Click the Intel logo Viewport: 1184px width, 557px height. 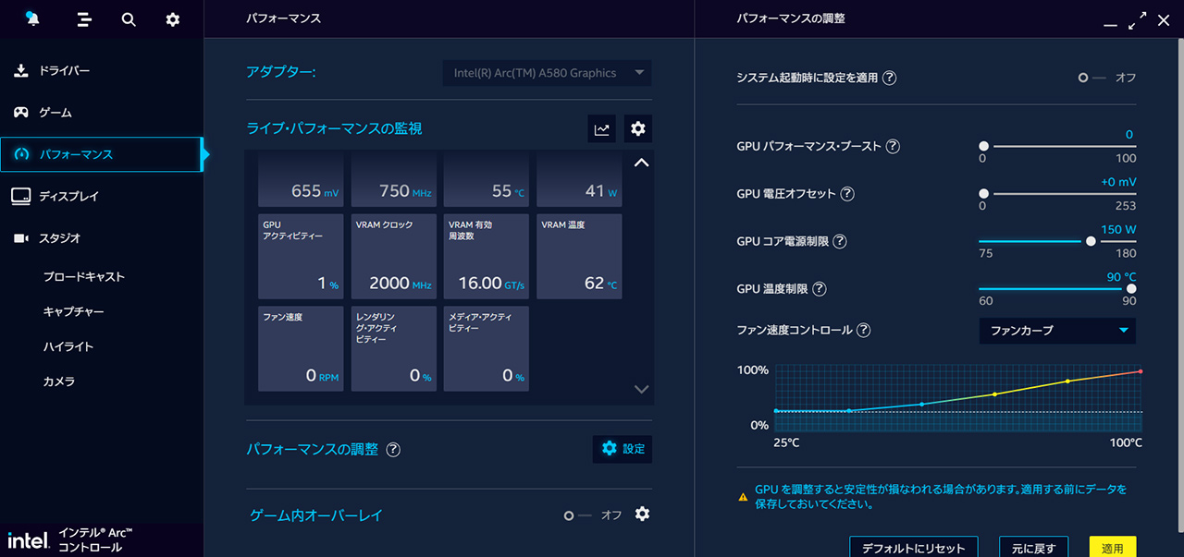pyautogui.click(x=28, y=540)
